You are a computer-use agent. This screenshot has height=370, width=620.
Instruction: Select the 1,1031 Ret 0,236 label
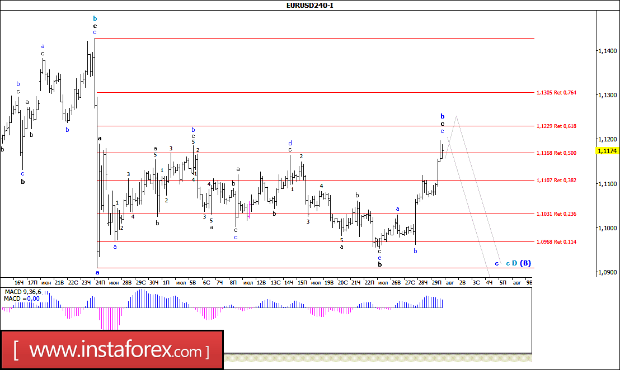556,214
